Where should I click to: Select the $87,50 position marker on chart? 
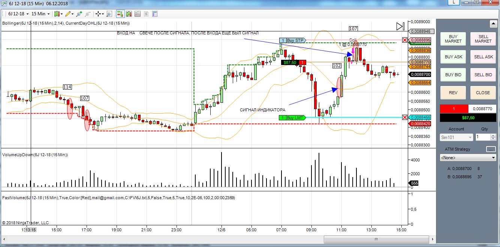(290, 62)
